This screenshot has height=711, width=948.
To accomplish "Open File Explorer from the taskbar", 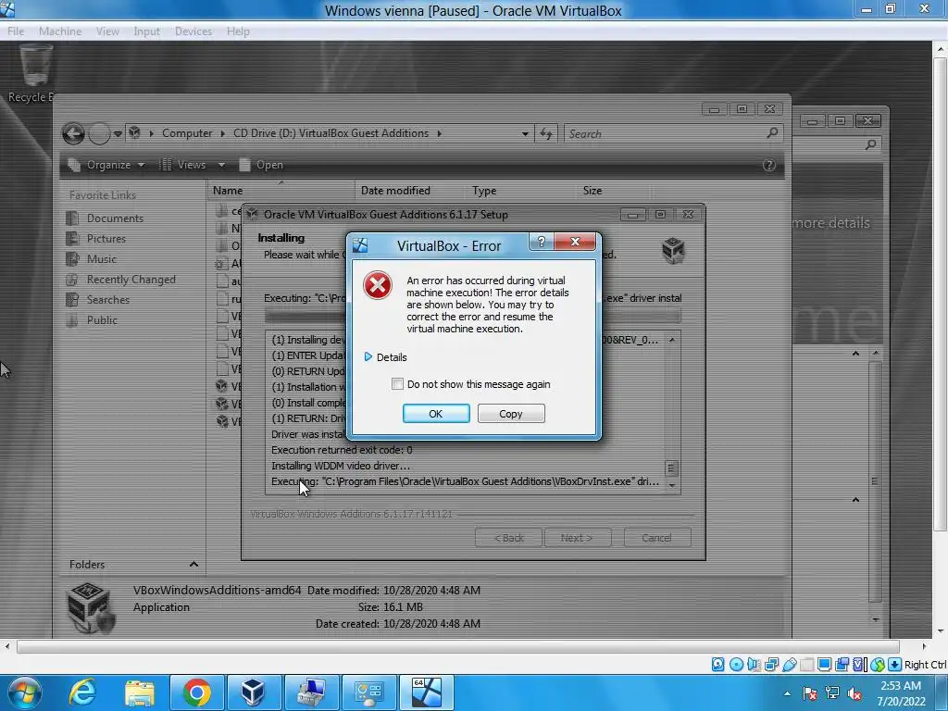I will click(x=140, y=692).
